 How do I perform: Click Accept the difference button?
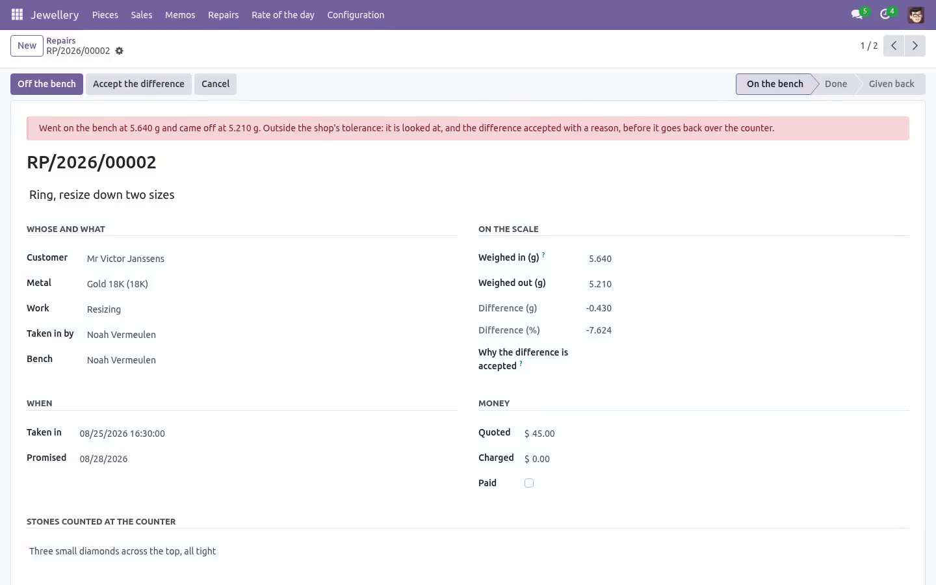138,84
